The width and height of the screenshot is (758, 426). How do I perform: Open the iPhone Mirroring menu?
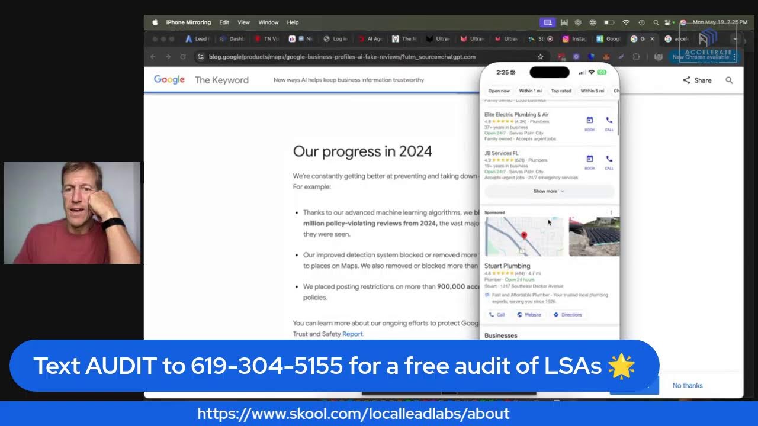click(188, 22)
